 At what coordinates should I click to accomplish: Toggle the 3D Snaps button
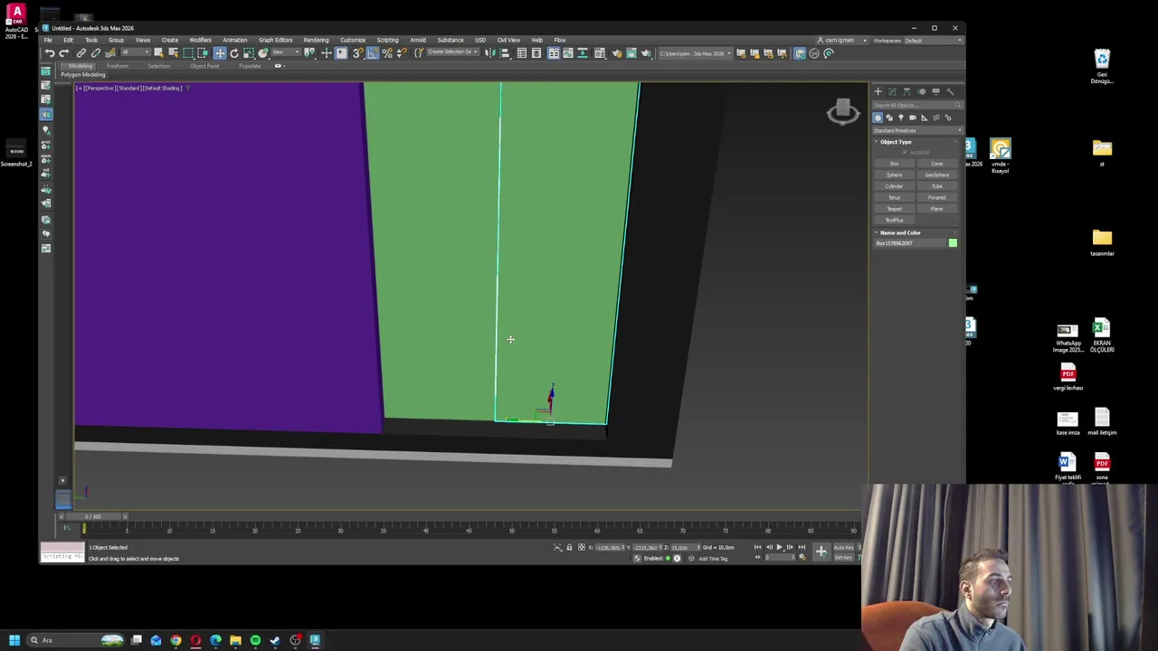click(x=358, y=52)
